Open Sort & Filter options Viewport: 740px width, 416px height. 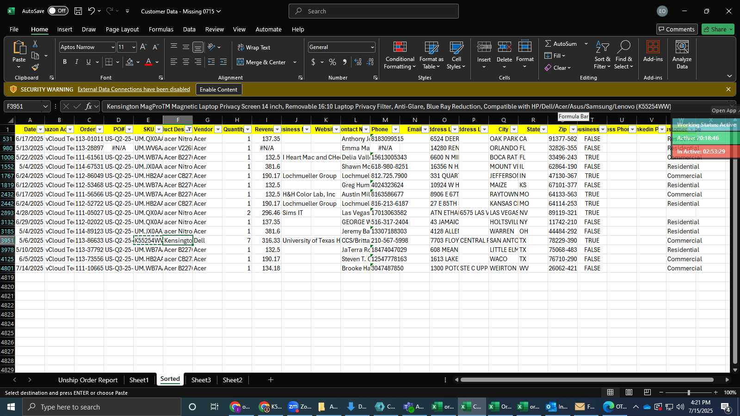pyautogui.click(x=602, y=55)
